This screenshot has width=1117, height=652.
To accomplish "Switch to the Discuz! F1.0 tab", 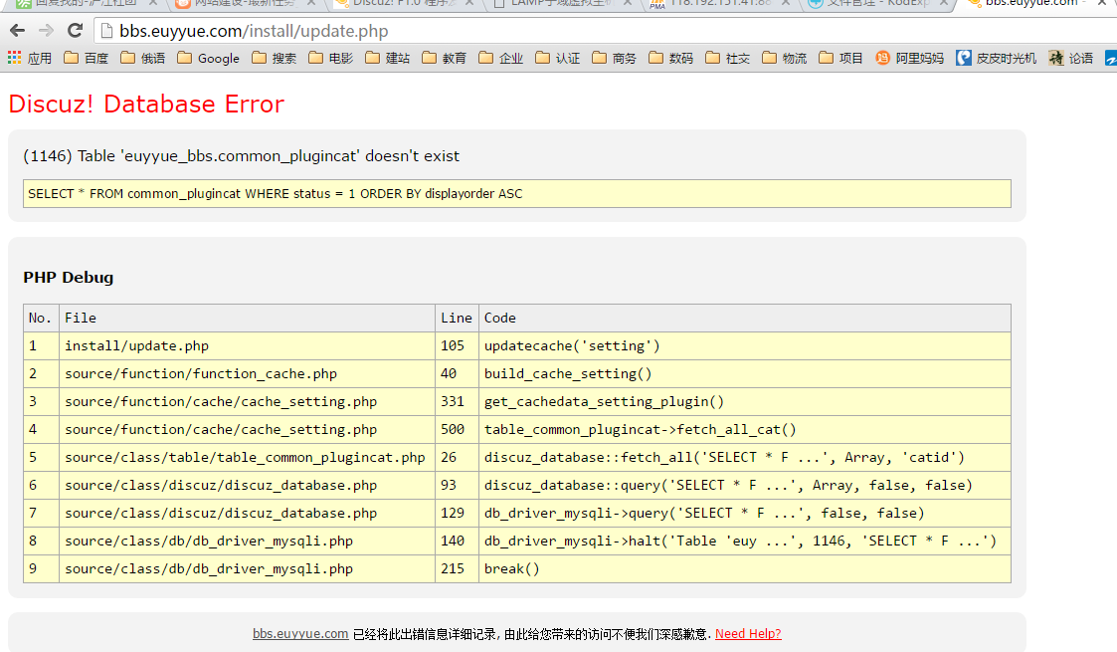I will click(405, 4).
